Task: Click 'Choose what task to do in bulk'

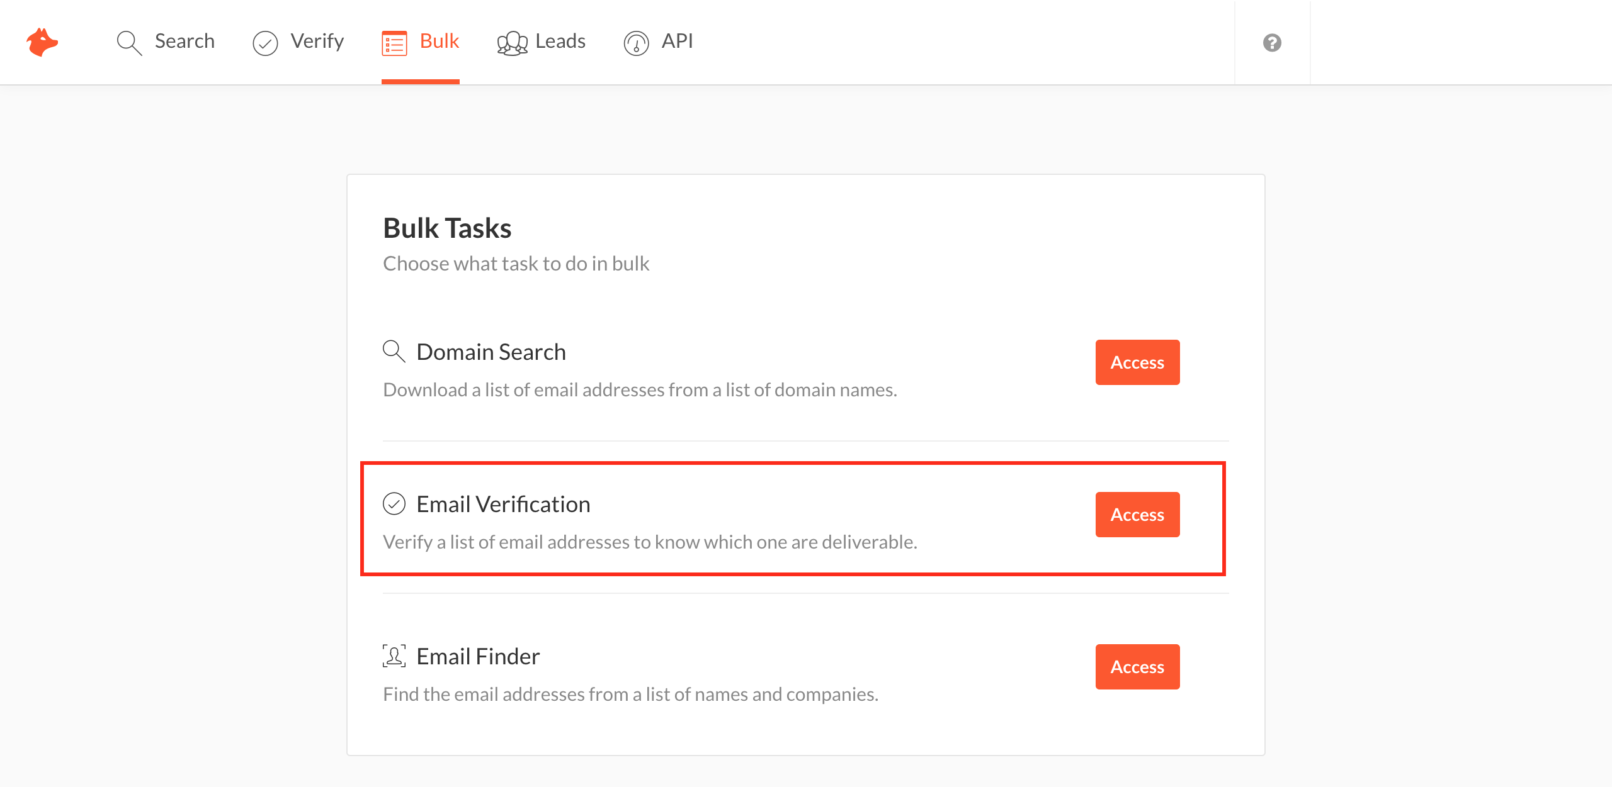Action: (x=516, y=263)
